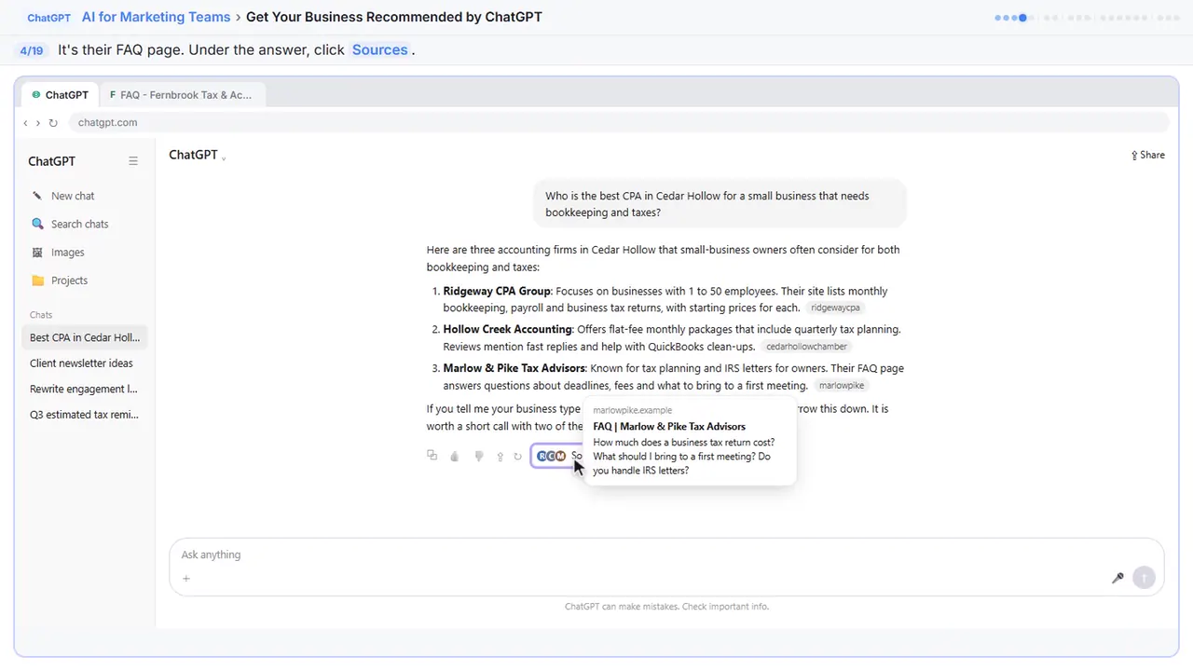The height and width of the screenshot is (671, 1193).
Task: Click the ridgewaycpa source chip
Action: (x=835, y=308)
